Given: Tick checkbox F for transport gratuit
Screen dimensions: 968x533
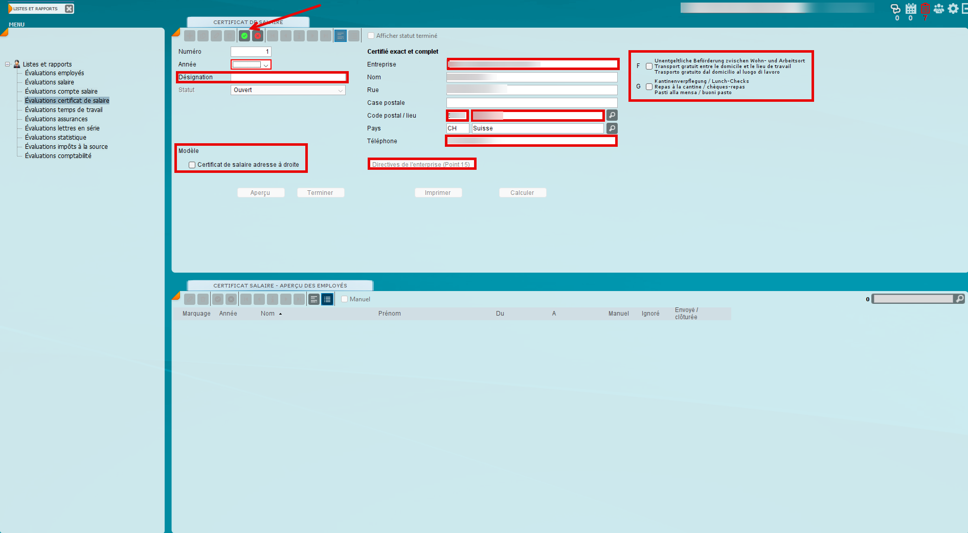Looking at the screenshot, I should coord(649,66).
